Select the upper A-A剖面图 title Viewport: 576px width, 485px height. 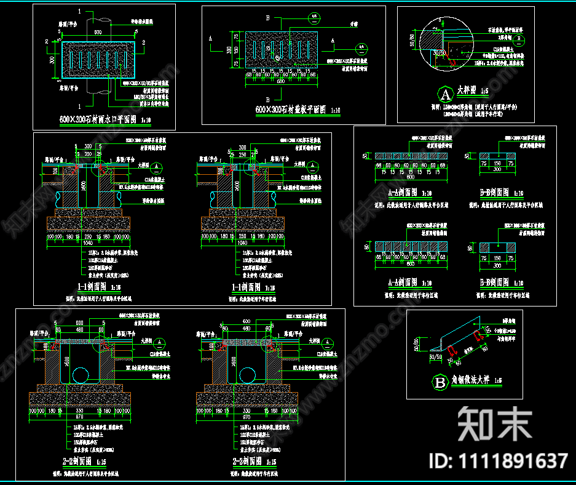point(403,193)
